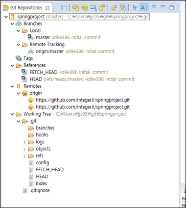Click the checked-out master branch icon
The image size is (186, 208).
point(30,37)
